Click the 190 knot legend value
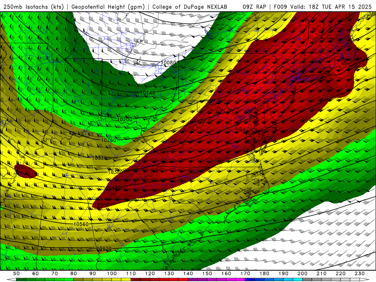Screen dimensions: 376x282 pyautogui.click(x=283, y=274)
